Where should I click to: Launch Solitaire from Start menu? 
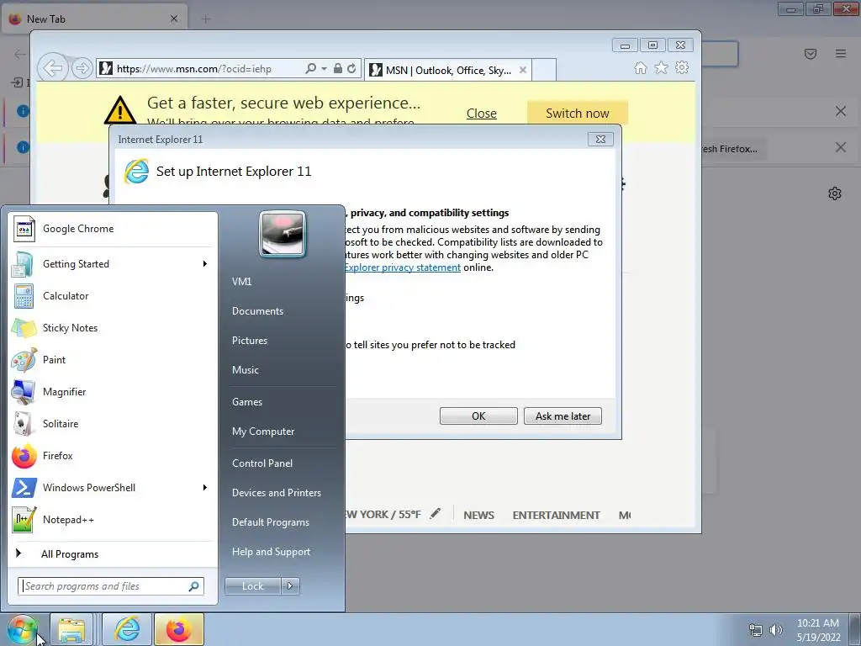[113, 424]
